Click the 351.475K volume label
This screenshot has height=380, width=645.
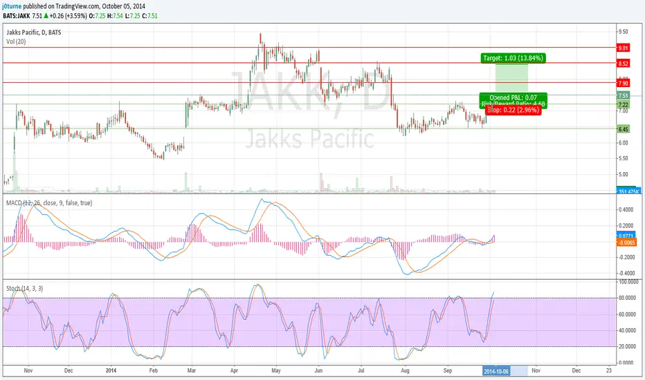click(628, 191)
